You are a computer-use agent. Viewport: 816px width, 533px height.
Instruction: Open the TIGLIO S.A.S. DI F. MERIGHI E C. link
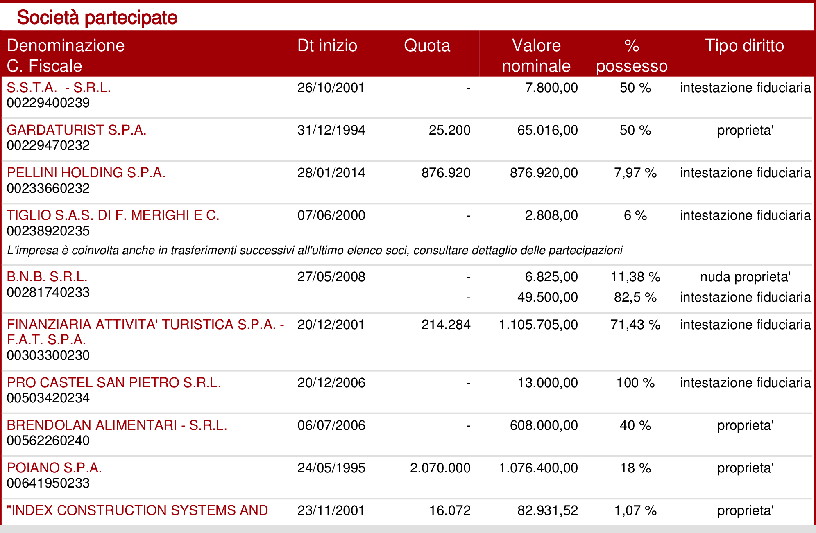point(113,215)
